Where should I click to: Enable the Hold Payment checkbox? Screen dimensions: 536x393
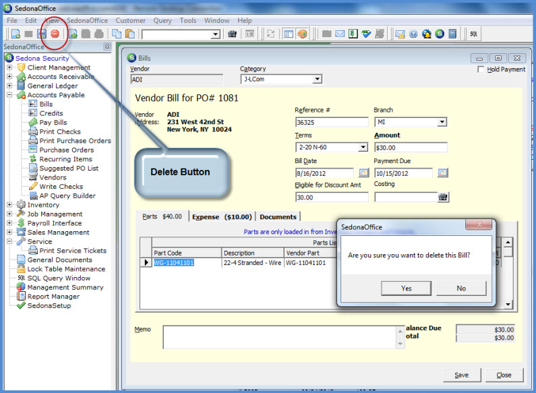[x=480, y=69]
